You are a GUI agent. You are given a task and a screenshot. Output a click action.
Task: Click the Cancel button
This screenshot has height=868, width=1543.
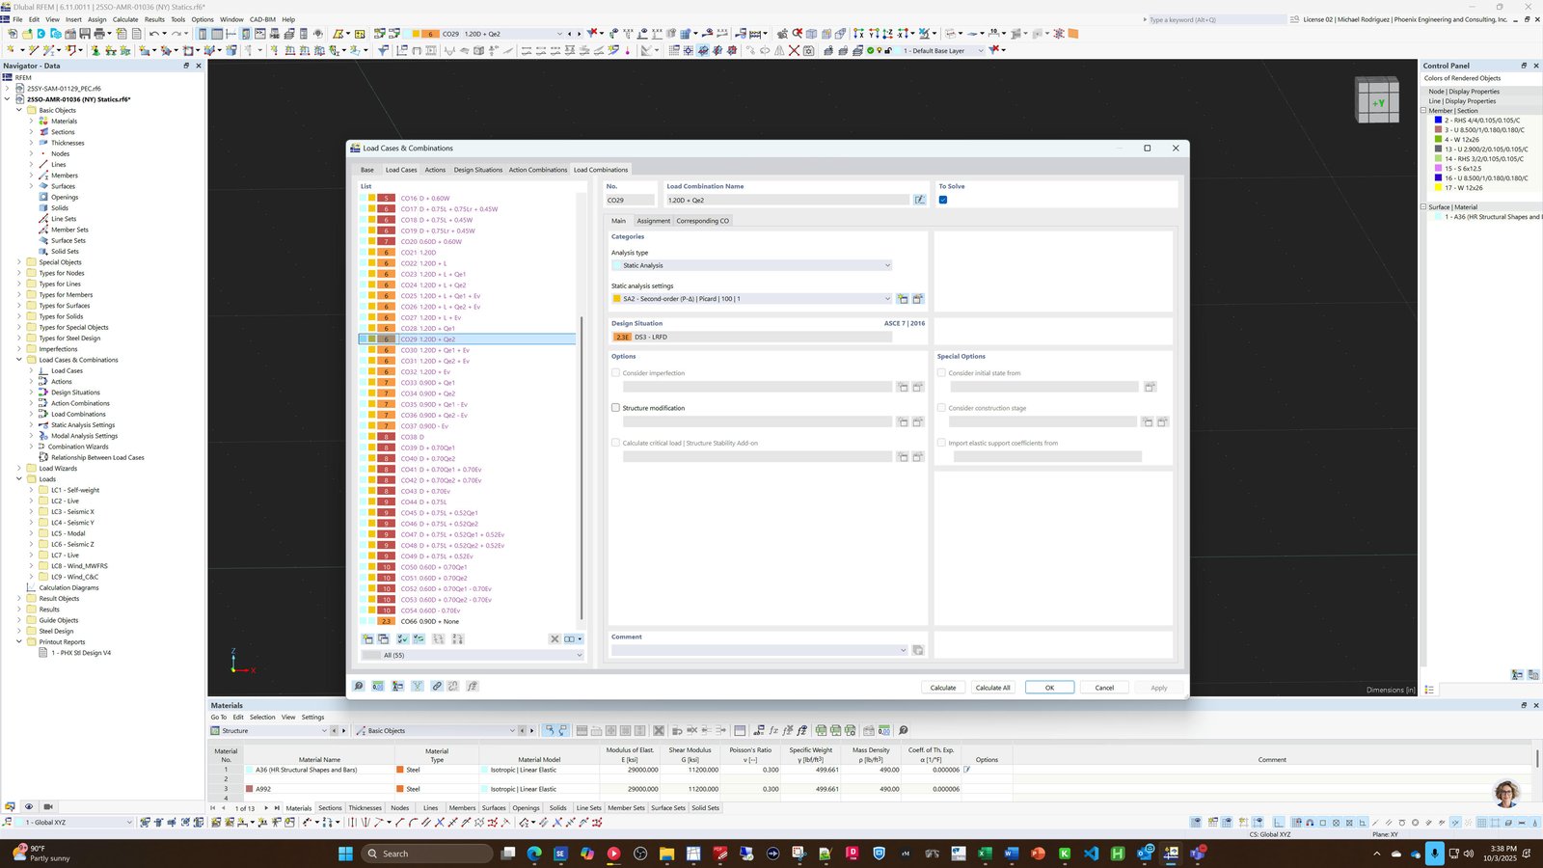coord(1104,688)
